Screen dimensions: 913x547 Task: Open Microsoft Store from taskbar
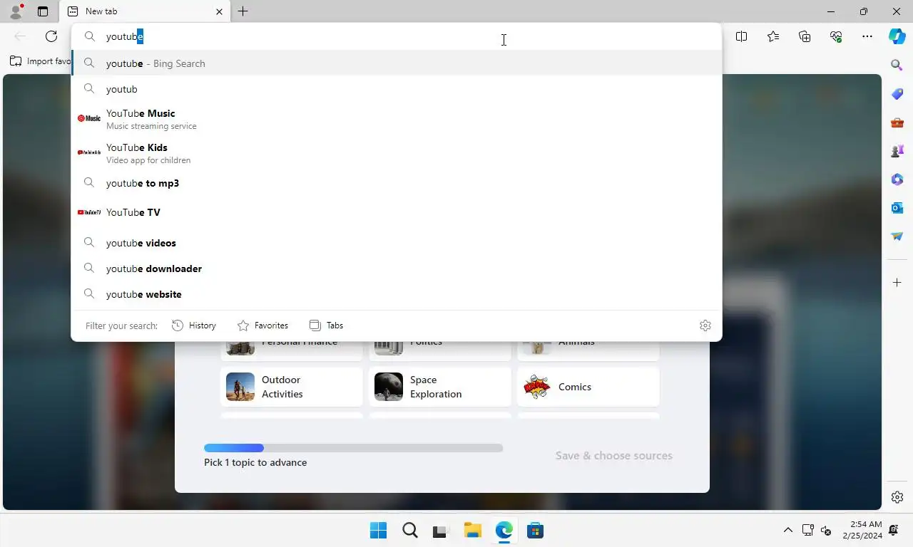tap(535, 531)
